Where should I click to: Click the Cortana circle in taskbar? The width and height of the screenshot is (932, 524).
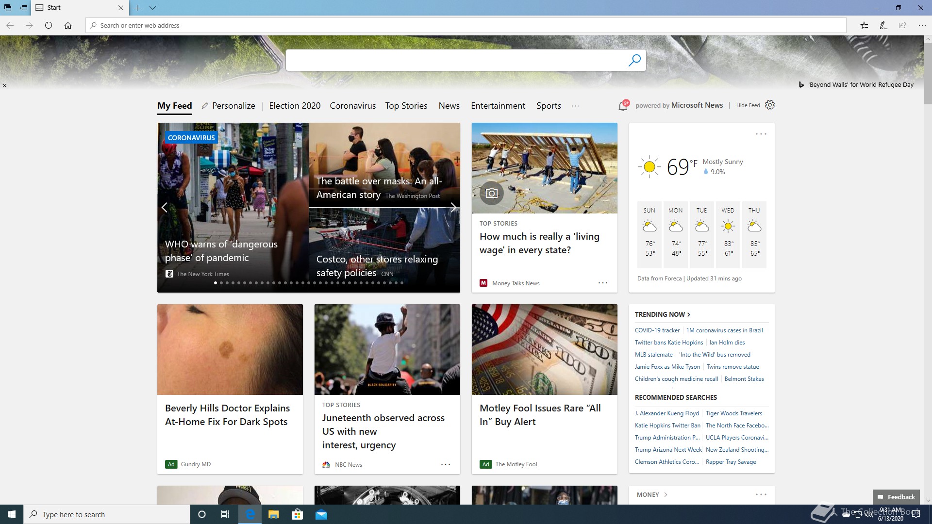tap(202, 514)
